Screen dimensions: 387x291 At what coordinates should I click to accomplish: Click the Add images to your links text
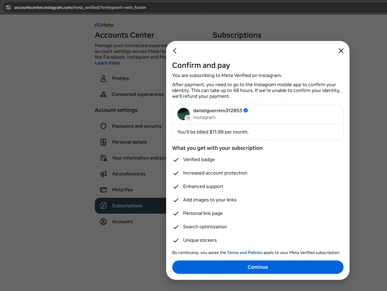210,200
